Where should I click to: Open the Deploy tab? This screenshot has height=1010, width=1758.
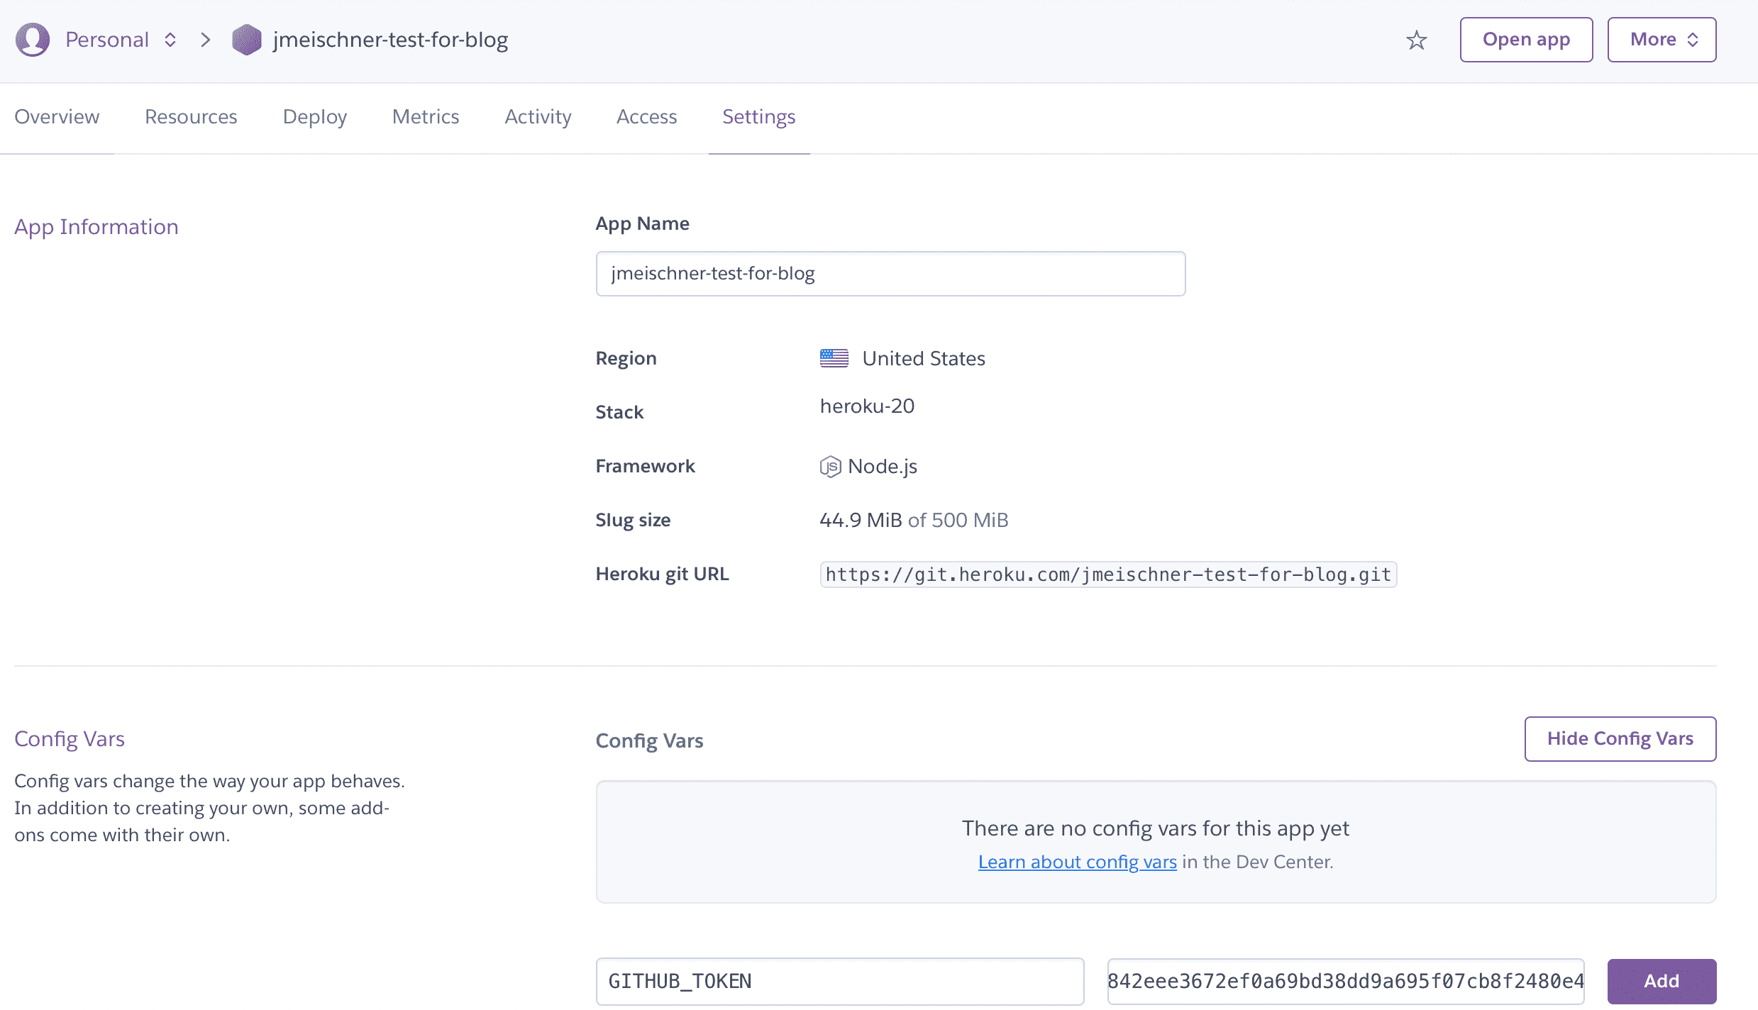pos(315,116)
